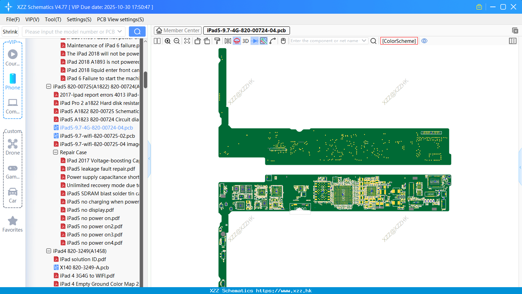Collapse the Repair Case folder

[56, 152]
